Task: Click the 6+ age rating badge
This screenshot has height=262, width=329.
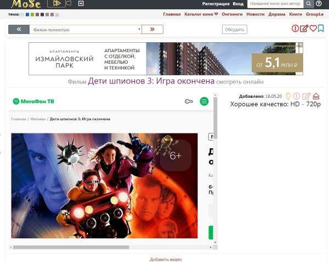Action: coord(175,155)
